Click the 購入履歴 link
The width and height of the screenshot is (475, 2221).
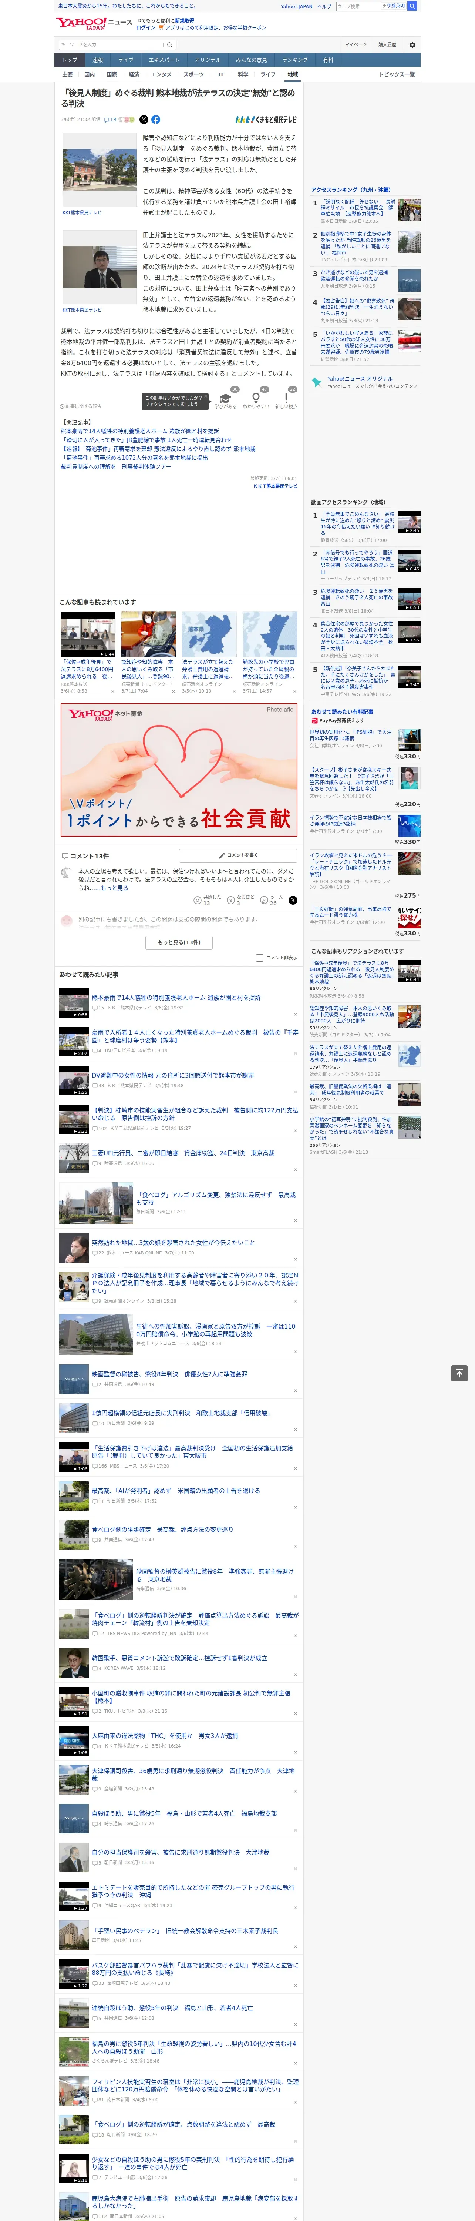(x=387, y=44)
